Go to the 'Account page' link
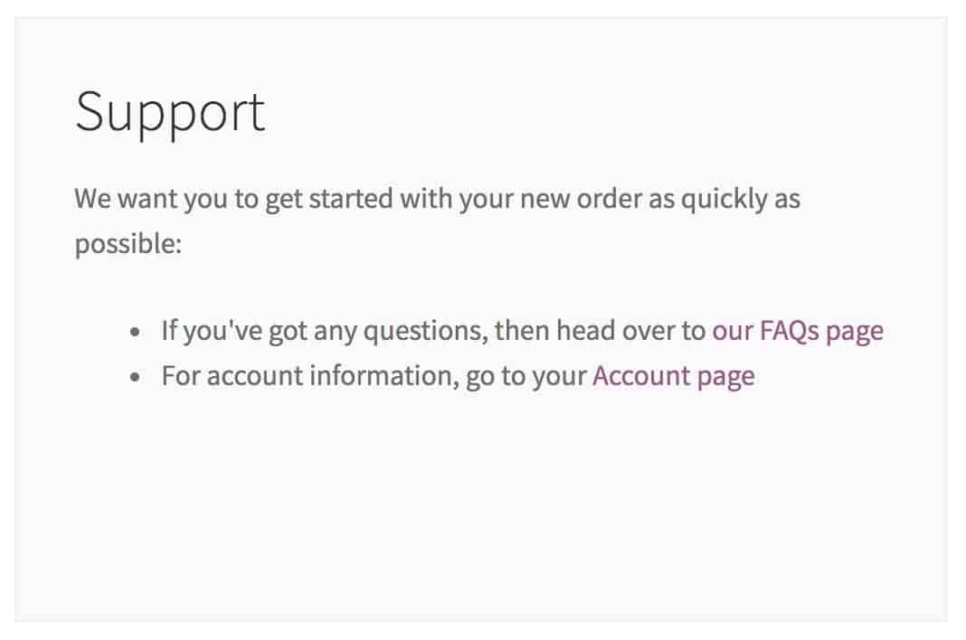Image resolution: width=966 pixels, height=640 pixels. click(673, 376)
